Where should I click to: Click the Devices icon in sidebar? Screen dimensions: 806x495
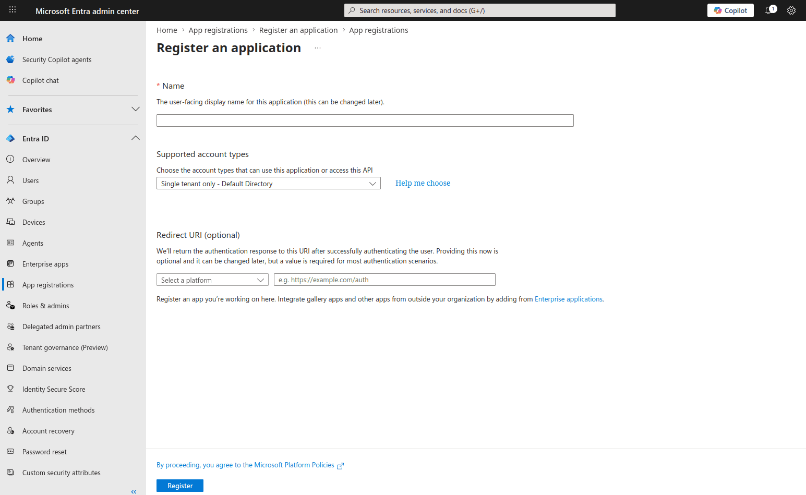(x=10, y=222)
